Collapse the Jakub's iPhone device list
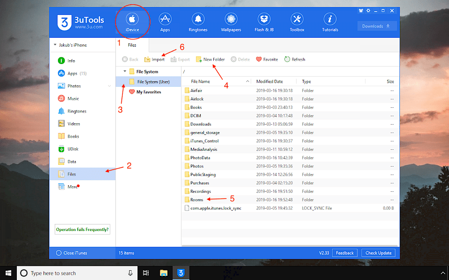This screenshot has width=449, height=280. pyautogui.click(x=55, y=45)
